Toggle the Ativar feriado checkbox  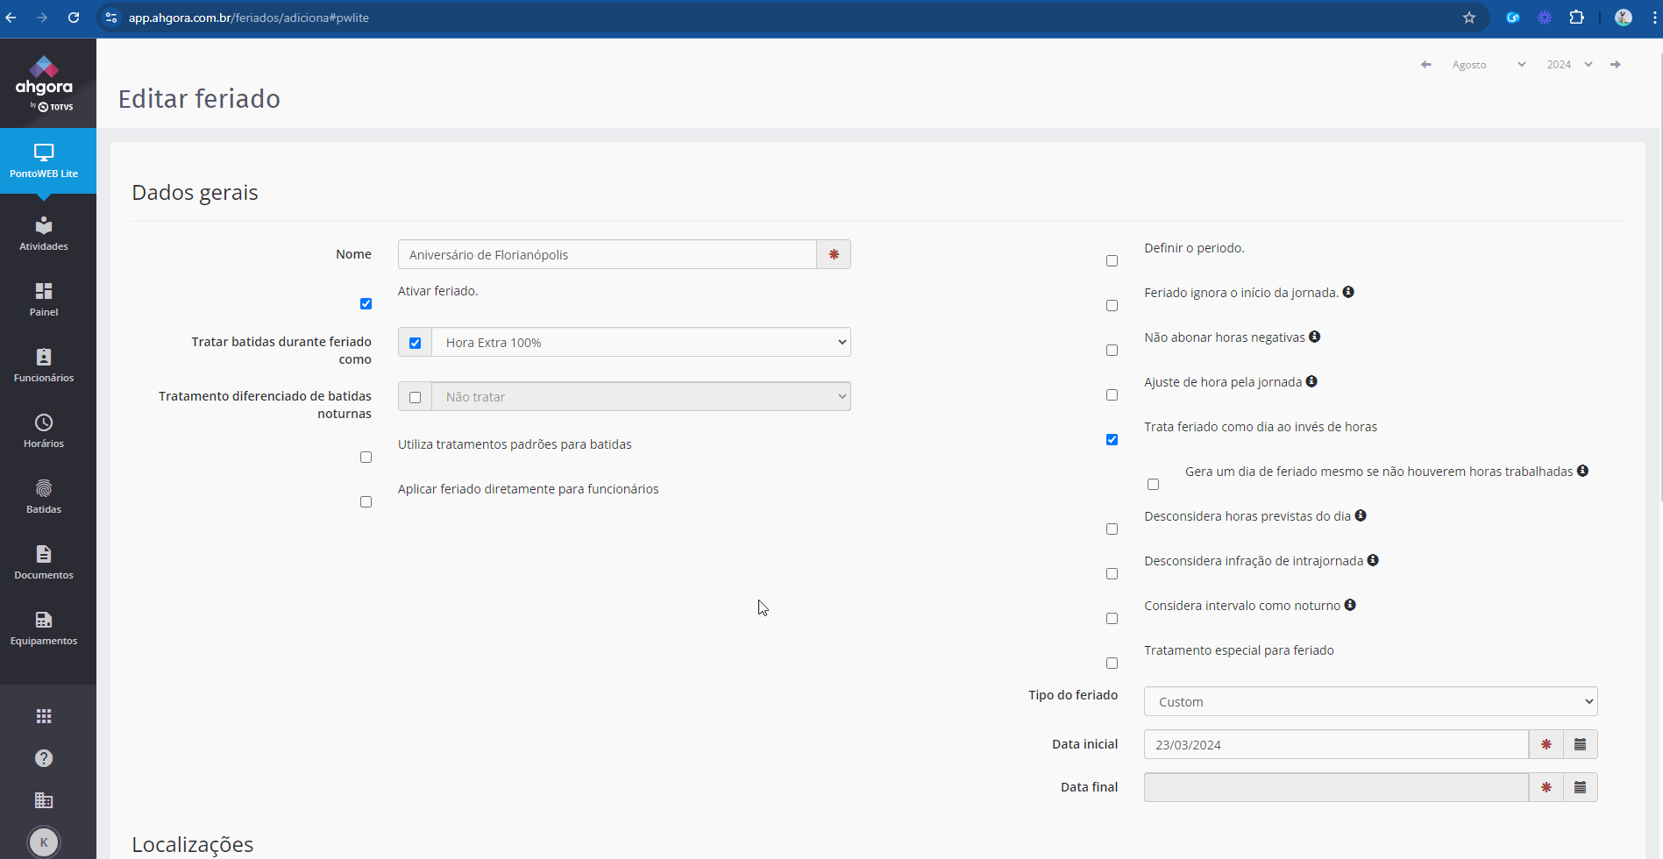(x=366, y=304)
